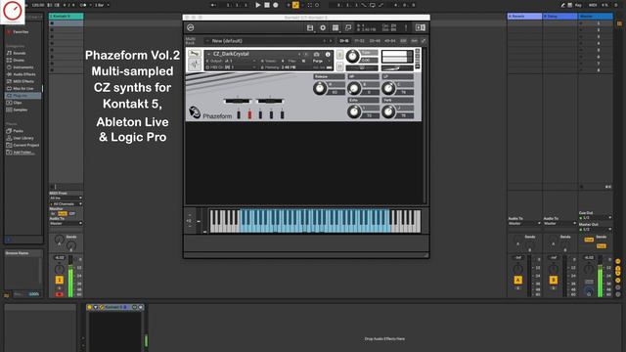Click the Stop button in the transport bar
Image resolution: width=626 pixels, height=352 pixels.
(267, 5)
